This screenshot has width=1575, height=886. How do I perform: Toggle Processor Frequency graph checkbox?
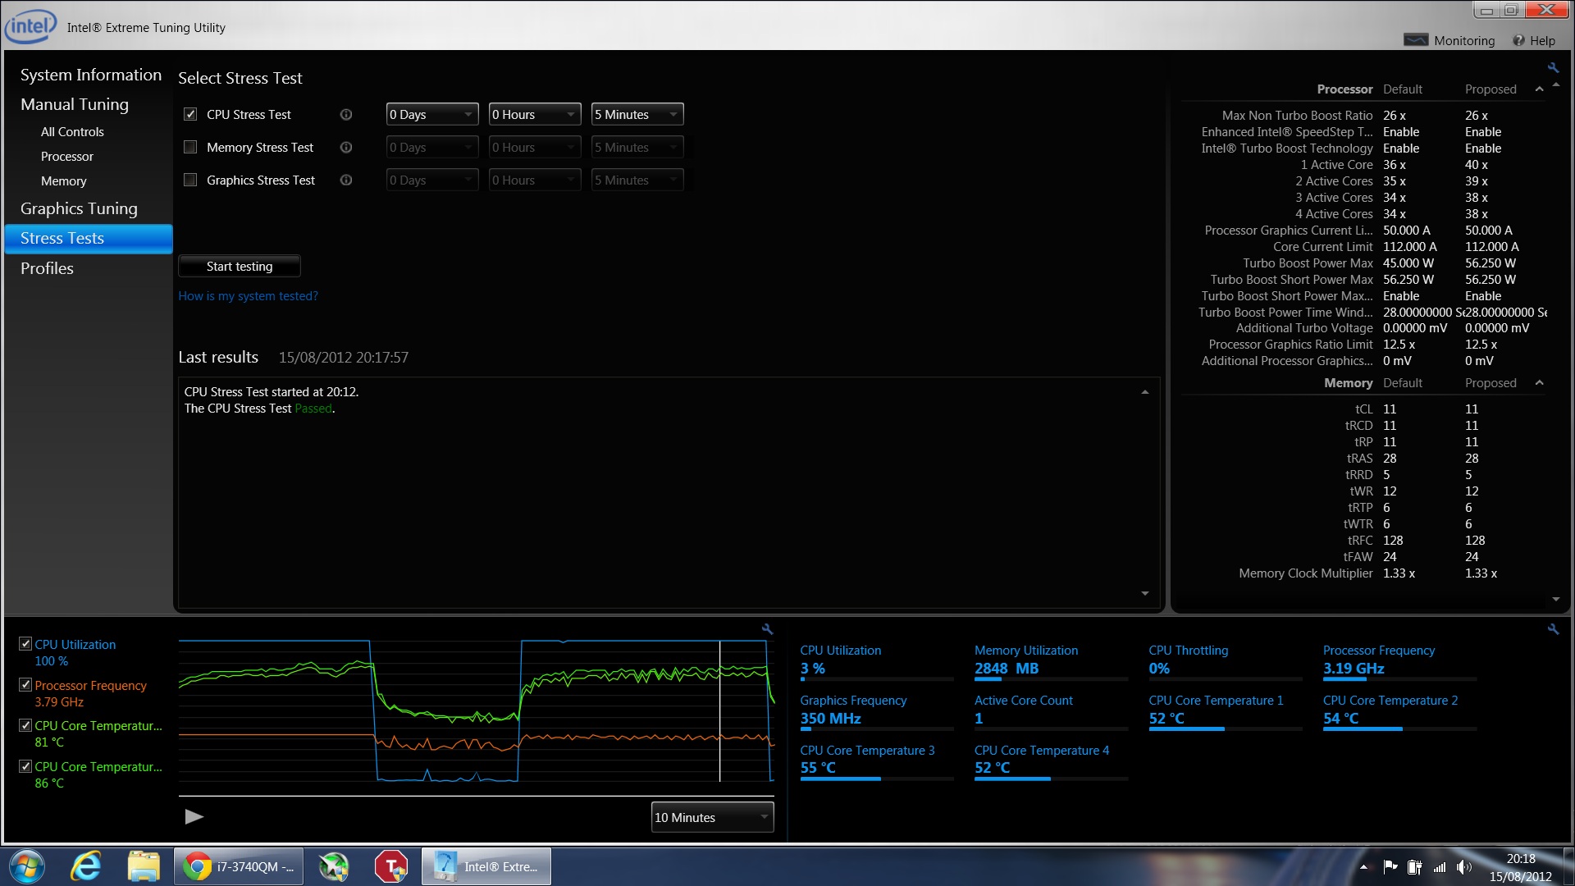click(x=25, y=685)
